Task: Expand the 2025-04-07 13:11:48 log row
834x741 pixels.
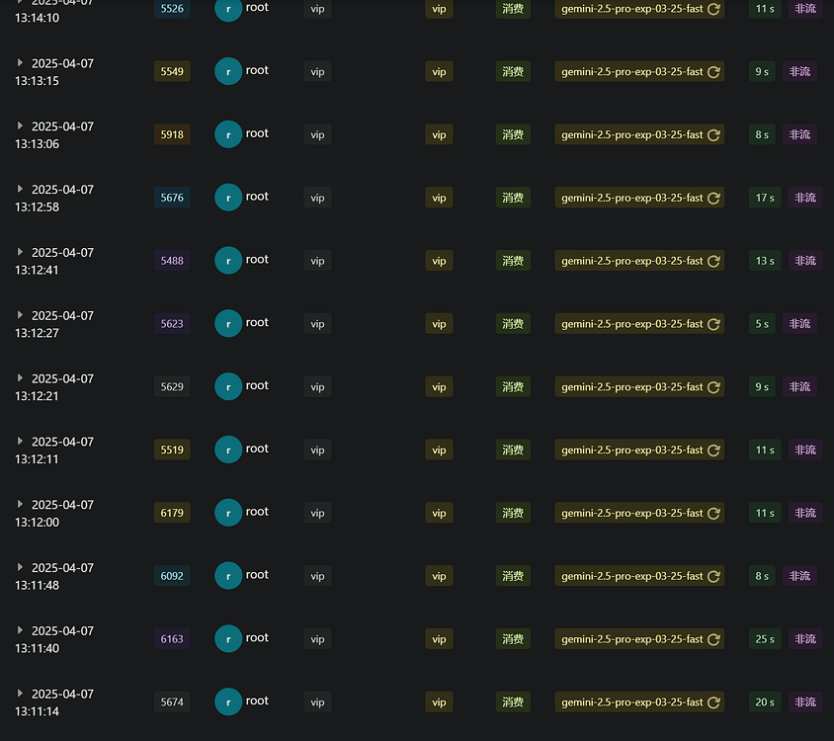Action: 20,567
